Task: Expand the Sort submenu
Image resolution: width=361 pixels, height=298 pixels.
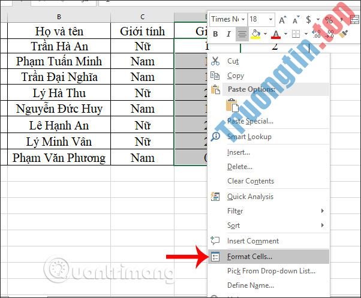Action: [269, 225]
